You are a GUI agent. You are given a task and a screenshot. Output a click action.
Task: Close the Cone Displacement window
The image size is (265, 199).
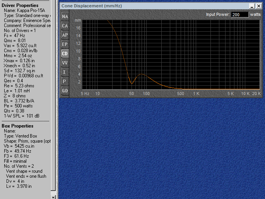tap(259, 6)
